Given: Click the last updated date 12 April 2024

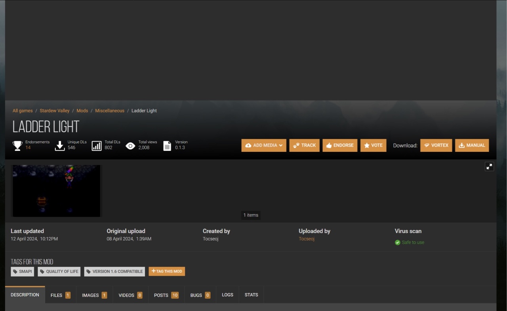Looking at the screenshot, I should tap(34, 239).
